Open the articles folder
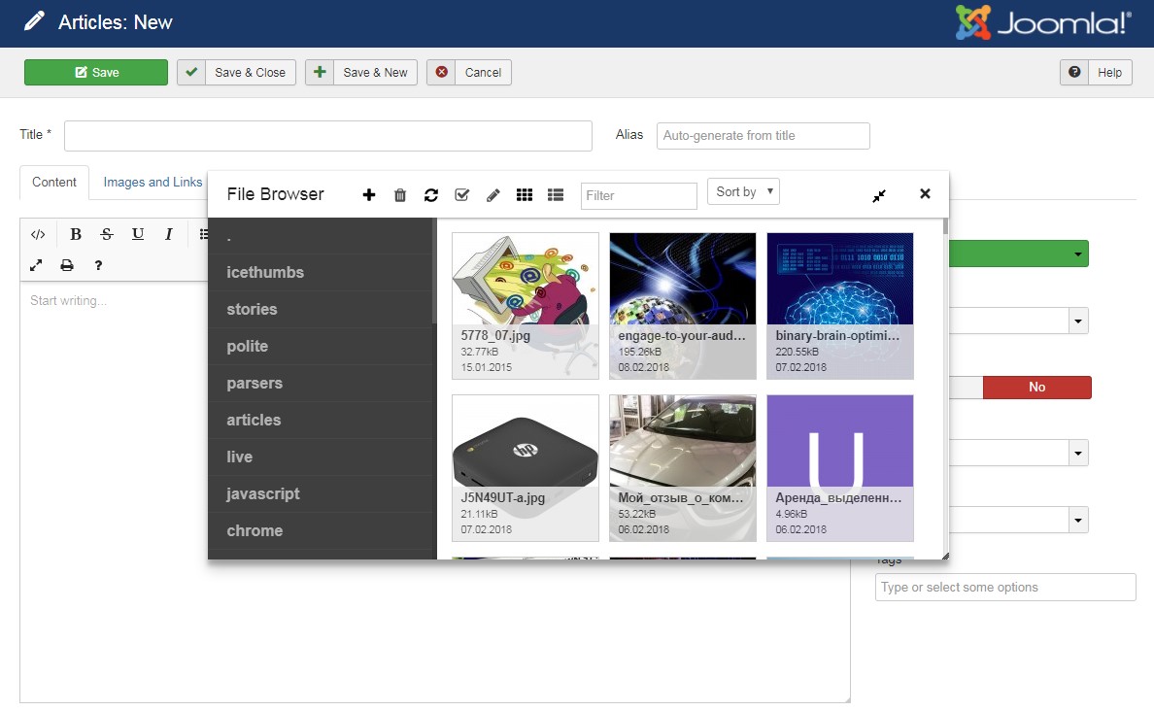This screenshot has width=1154, height=711. (322, 420)
